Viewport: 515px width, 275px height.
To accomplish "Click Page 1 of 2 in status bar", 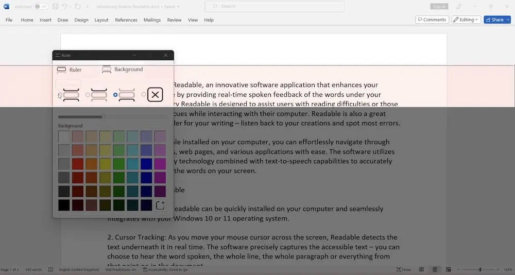I will 10,269.
